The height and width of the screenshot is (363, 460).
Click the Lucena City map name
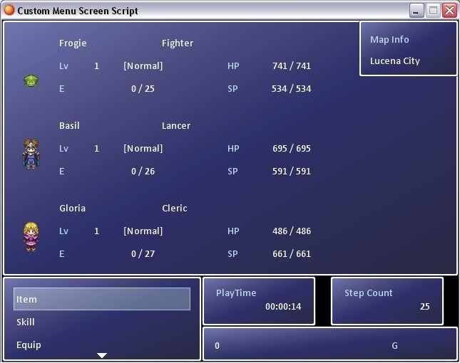pyautogui.click(x=395, y=61)
